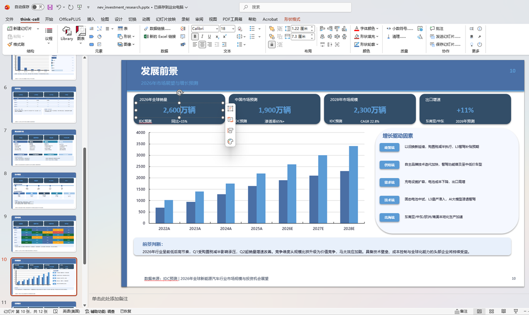This screenshot has height=315, width=529.
Task: Click the save icon in title bar
Action: tap(50, 7)
